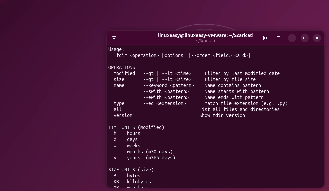Image resolution: width=329 pixels, height=191 pixels.
Task: Click the 'size' operation name
Action: click(119, 79)
